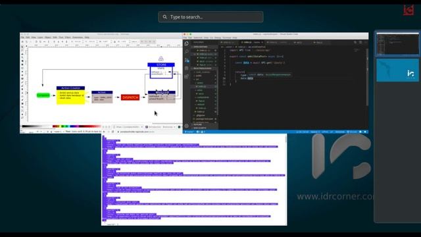Collapse the OPEN EDITORS section in VS Code

(x=204, y=47)
